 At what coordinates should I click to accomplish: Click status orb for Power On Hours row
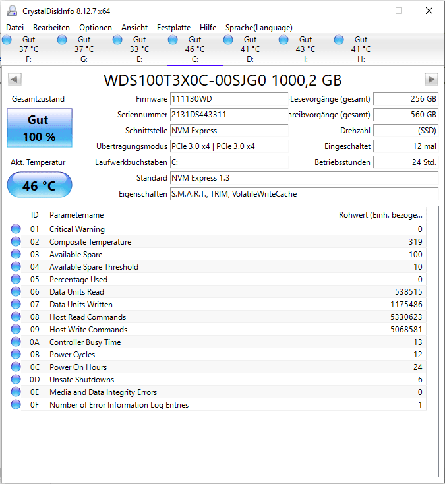16,367
